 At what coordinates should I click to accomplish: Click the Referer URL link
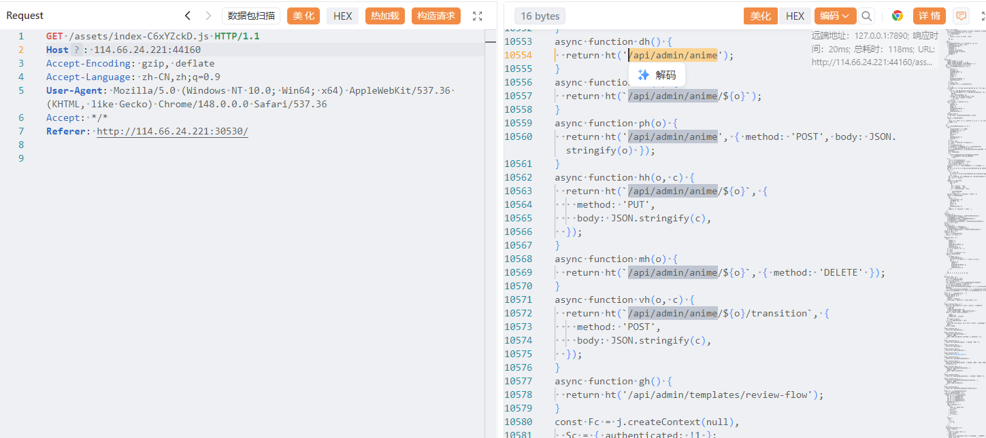pos(172,131)
